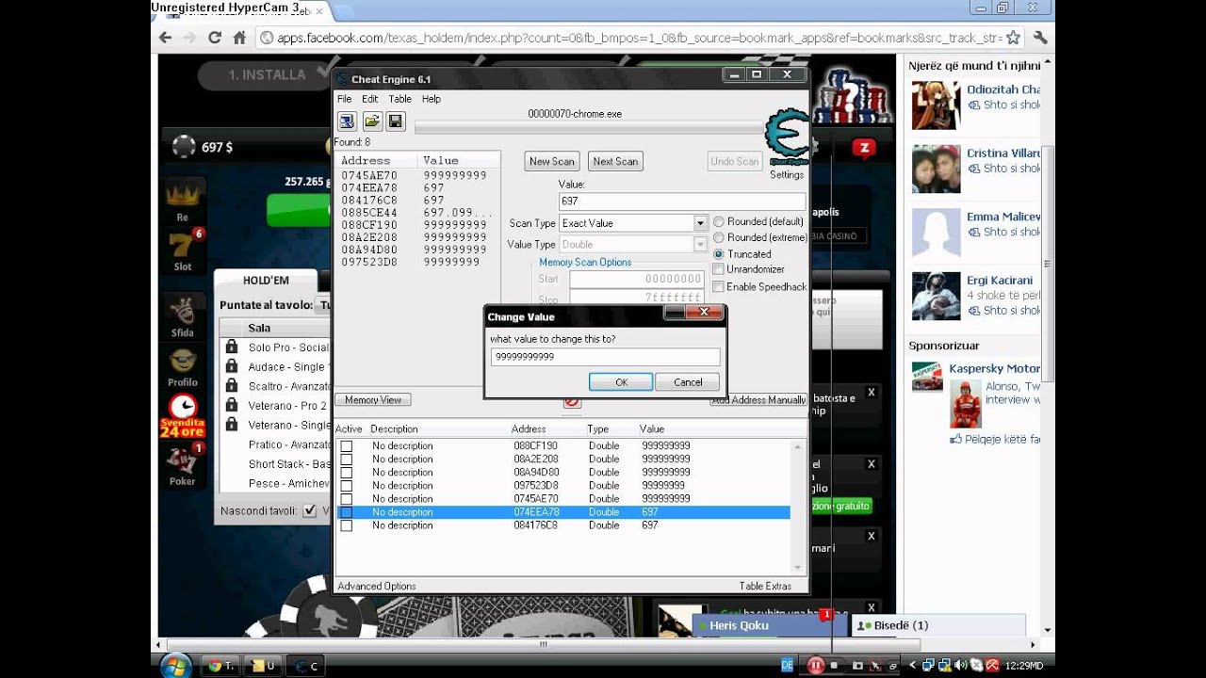This screenshot has width=1206, height=678.
Task: Open the Kaspersky Motorsport sponsored link
Action: (x=995, y=368)
